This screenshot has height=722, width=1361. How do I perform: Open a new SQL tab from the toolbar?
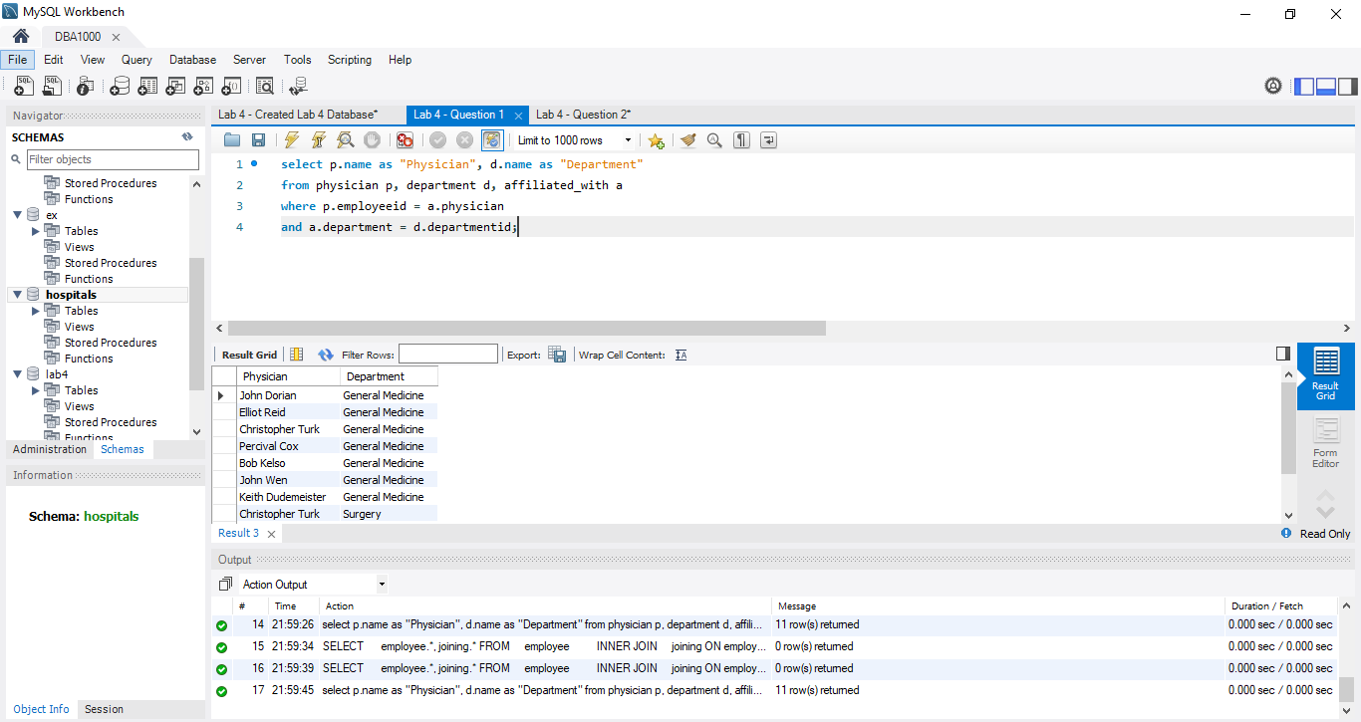point(24,87)
